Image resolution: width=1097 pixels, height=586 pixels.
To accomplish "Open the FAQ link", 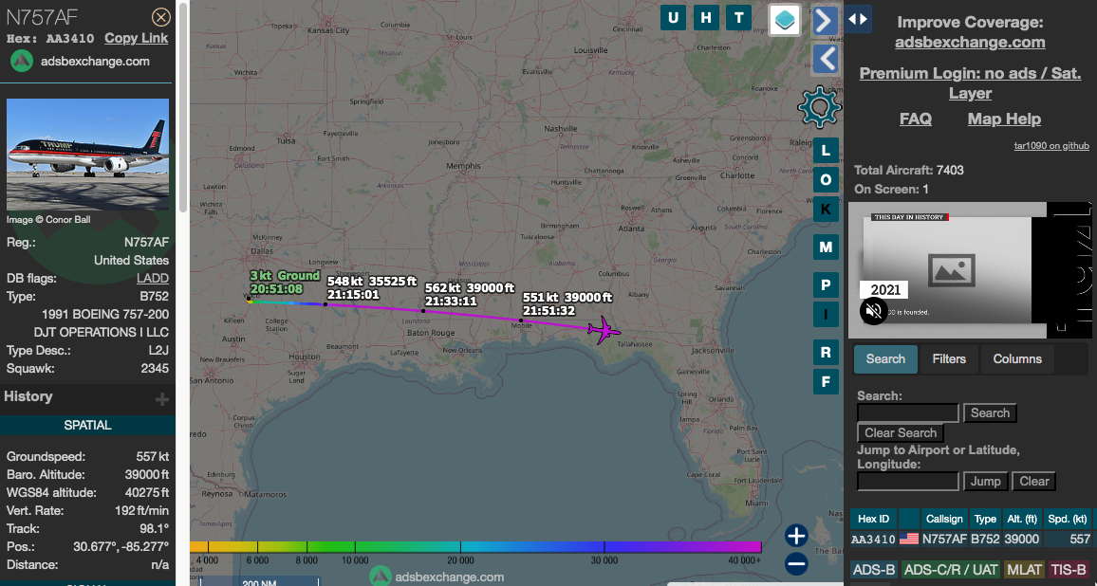I will pos(915,119).
